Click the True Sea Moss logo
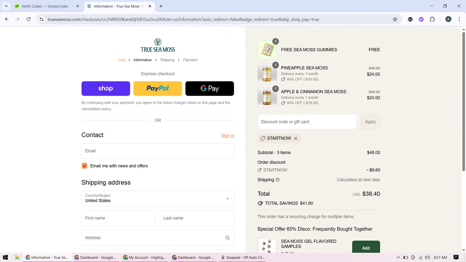The image size is (466, 262). 158,45
